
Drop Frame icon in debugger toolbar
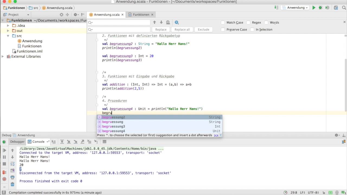point(89,142)
